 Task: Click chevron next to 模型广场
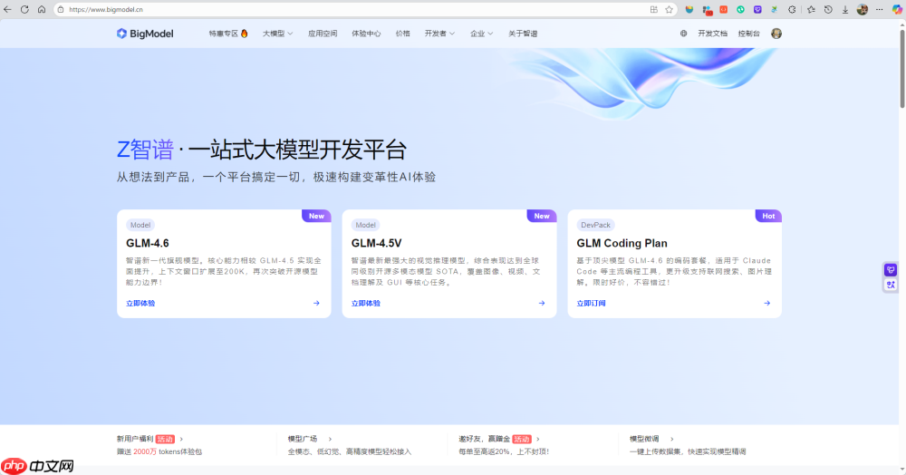click(330, 439)
